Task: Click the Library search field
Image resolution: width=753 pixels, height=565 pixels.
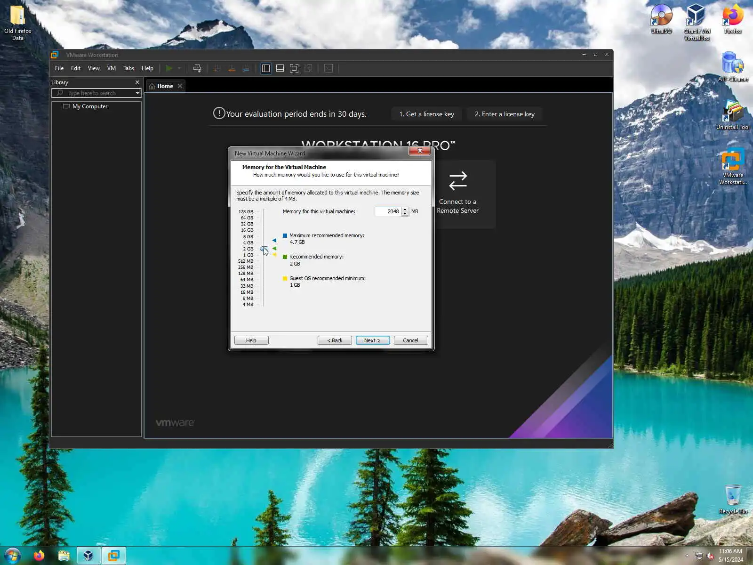Action: tap(96, 93)
